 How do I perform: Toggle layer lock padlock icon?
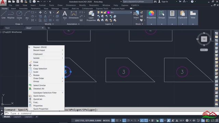(x=105, y=12)
